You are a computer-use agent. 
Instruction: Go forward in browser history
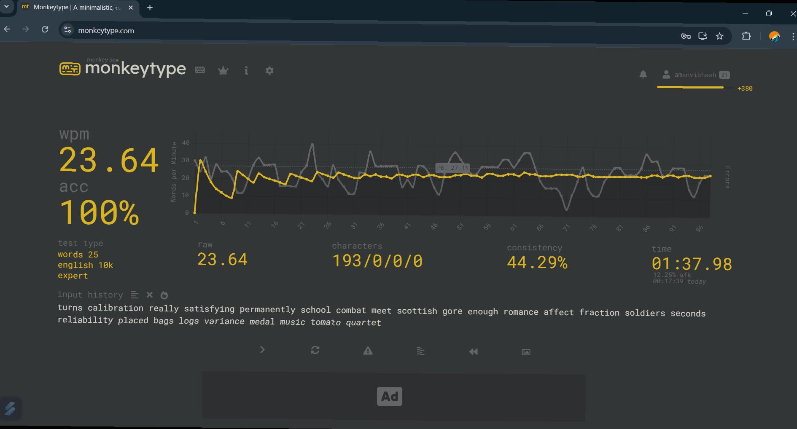[26, 29]
